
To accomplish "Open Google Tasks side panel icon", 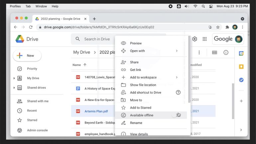I will point(241,80).
